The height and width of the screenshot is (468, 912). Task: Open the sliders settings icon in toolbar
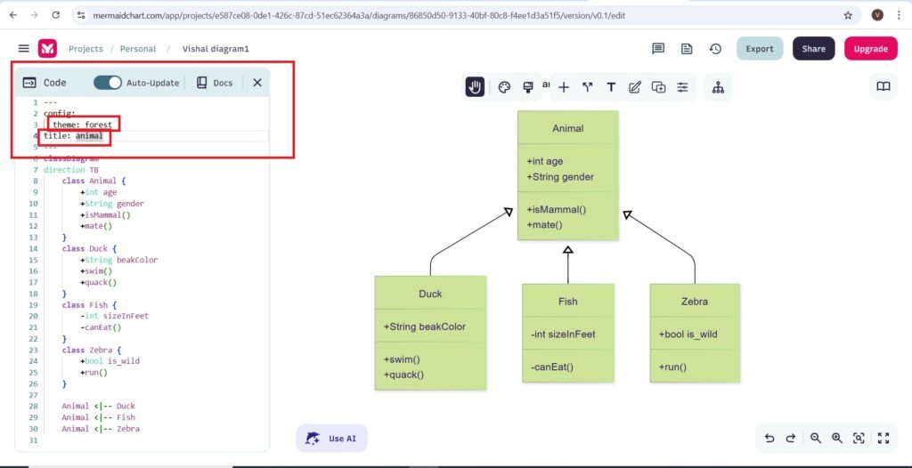coord(683,87)
